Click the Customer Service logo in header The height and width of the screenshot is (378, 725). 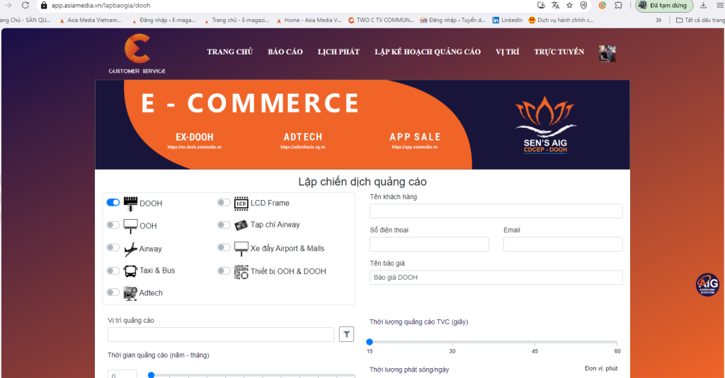pos(137,54)
